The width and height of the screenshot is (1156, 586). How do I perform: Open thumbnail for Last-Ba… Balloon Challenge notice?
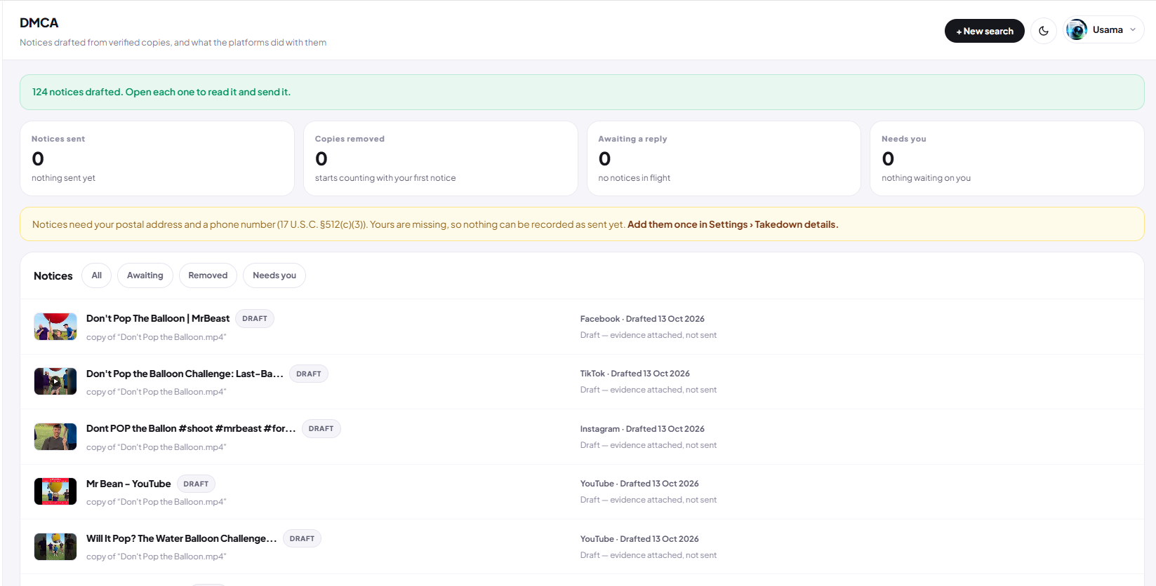[x=55, y=381]
